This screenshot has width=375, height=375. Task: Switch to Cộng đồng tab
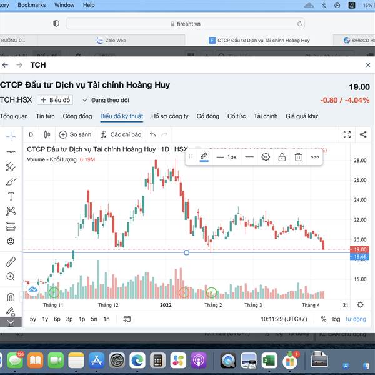(x=77, y=116)
